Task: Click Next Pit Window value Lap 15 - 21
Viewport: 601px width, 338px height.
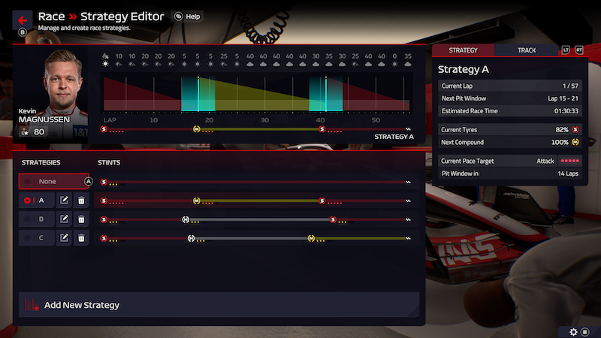Action: [x=563, y=98]
